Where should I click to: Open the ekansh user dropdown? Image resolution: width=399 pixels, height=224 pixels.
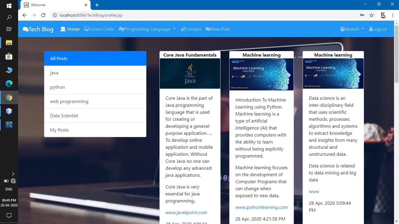click(352, 29)
